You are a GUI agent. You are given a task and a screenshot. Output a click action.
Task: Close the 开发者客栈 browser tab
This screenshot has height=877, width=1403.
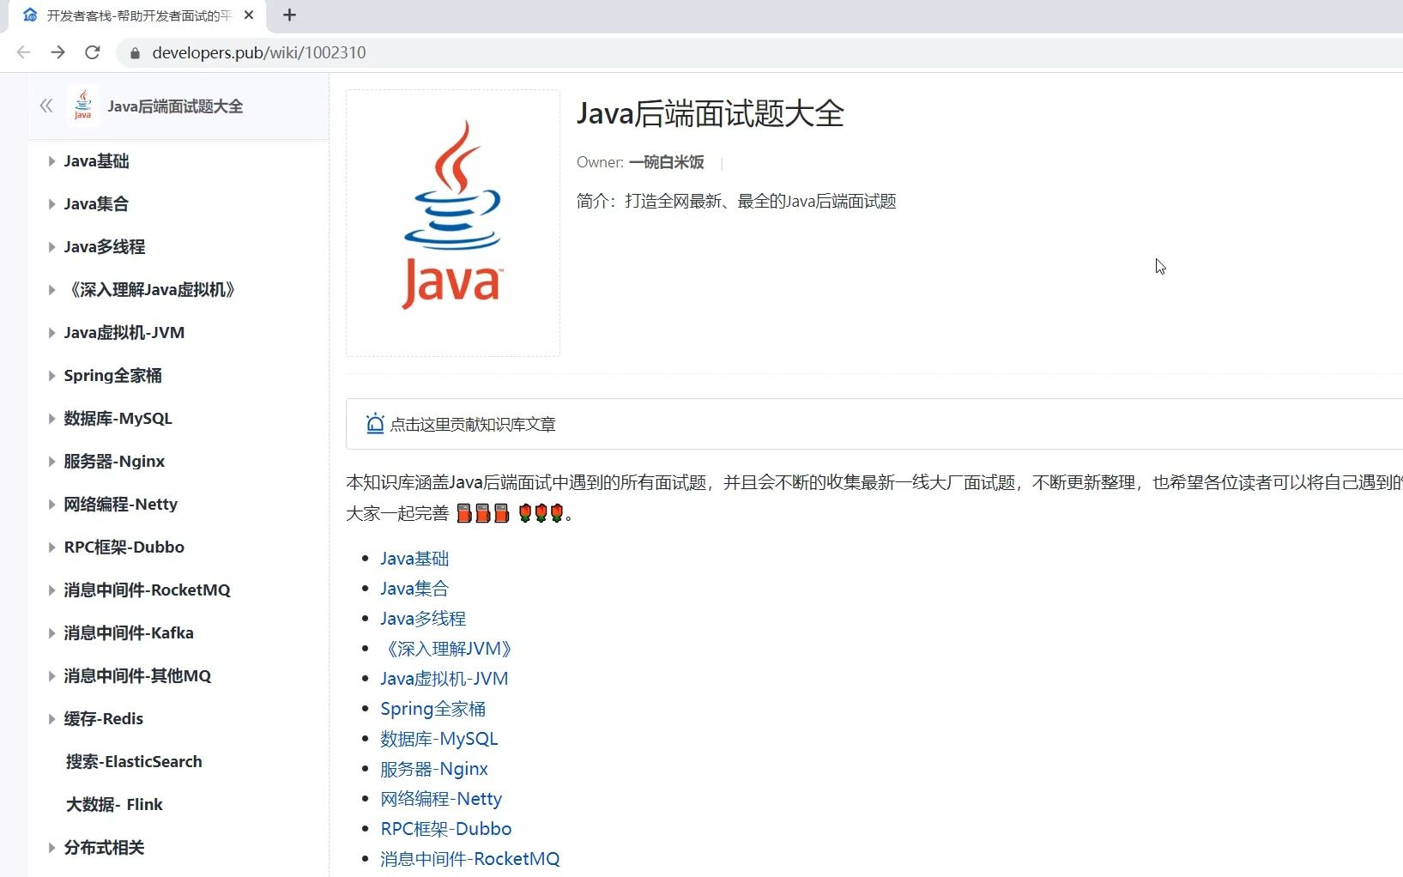click(249, 15)
